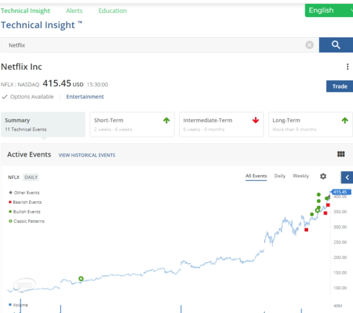353x313 pixels.
Task: Open View Historical Events link
Action: 87,156
